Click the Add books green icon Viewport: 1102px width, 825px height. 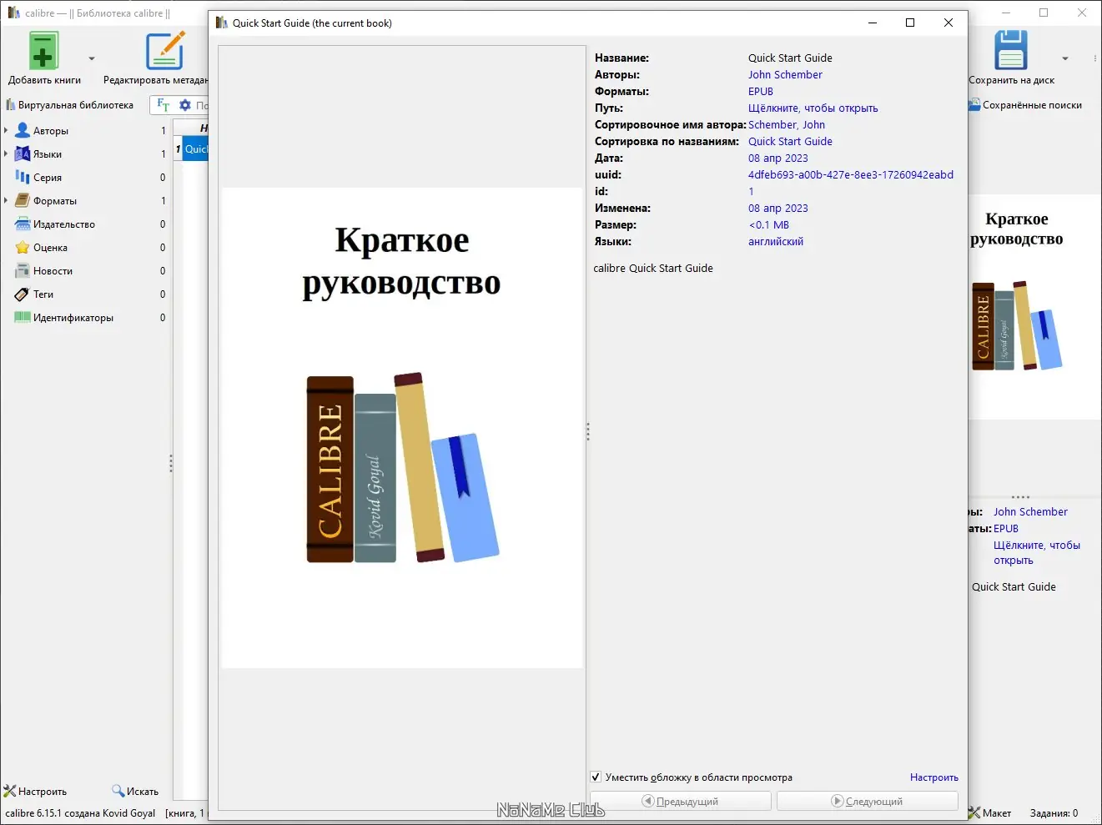[x=43, y=52]
